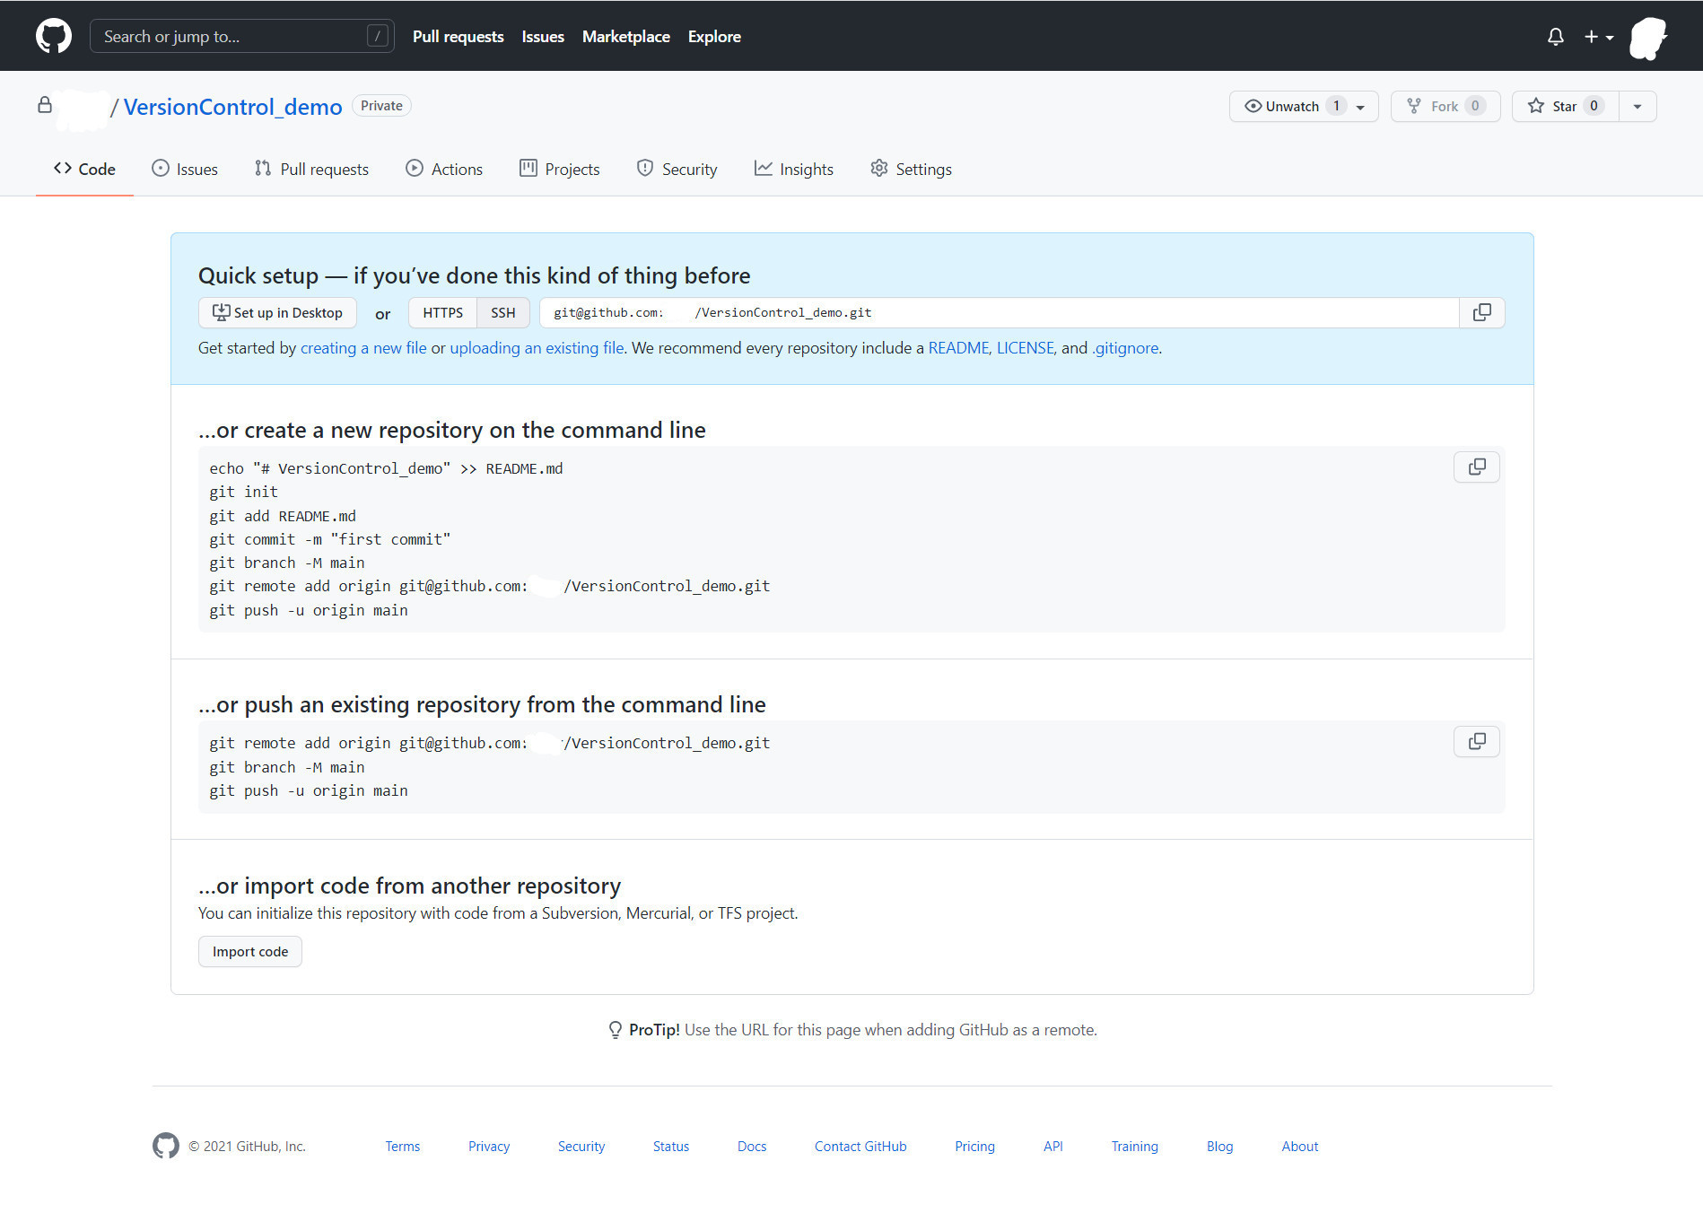This screenshot has height=1213, width=1703.
Task: Open the VersionControl_demo repository link
Action: click(x=233, y=107)
